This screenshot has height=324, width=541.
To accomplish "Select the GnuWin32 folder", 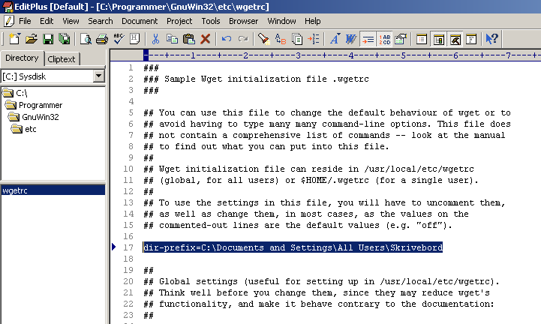I will click(x=34, y=117).
